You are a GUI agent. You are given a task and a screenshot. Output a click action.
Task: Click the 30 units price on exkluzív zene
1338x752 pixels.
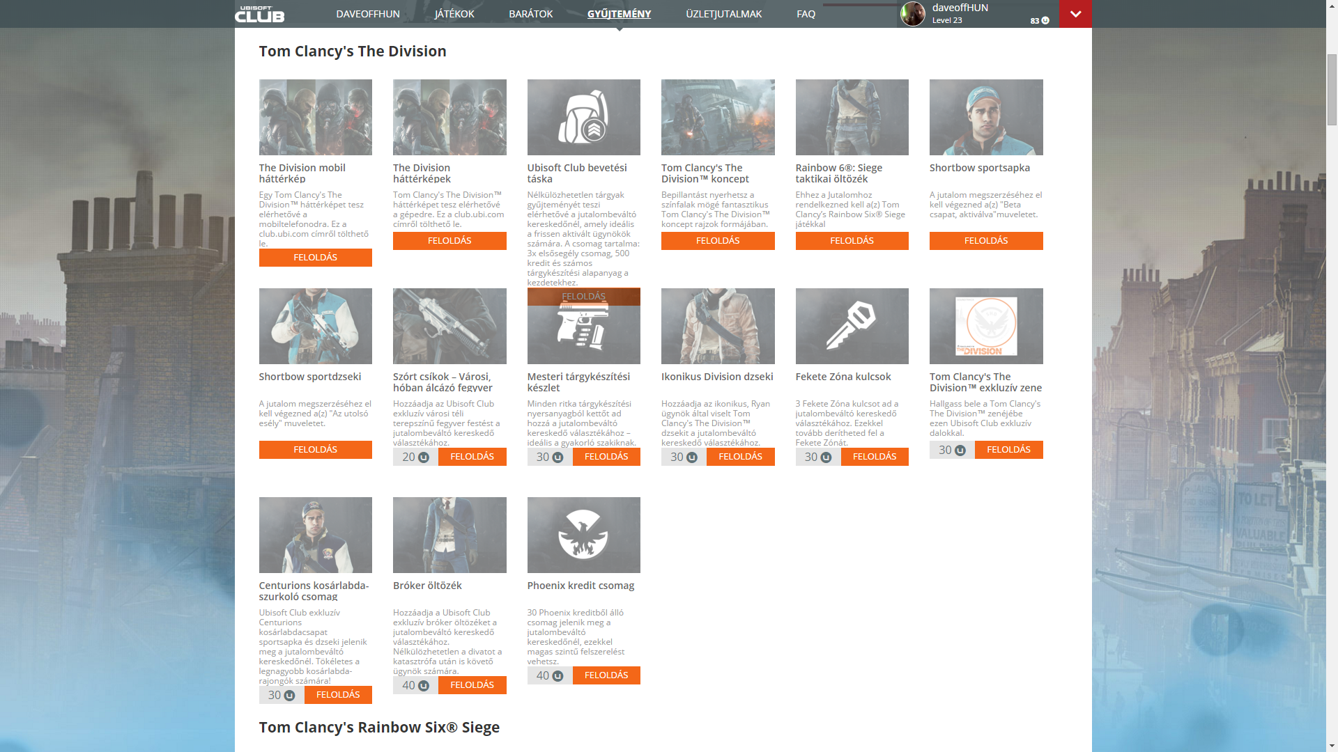pos(952,450)
